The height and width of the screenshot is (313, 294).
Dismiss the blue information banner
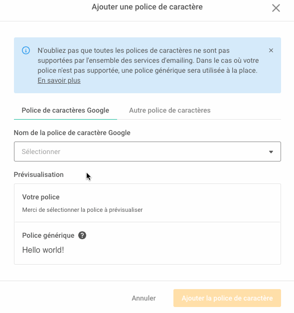coord(271,50)
